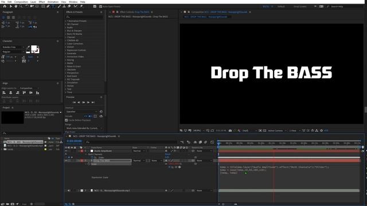
Task: Open the Layer menu
Action: click(33, 2)
